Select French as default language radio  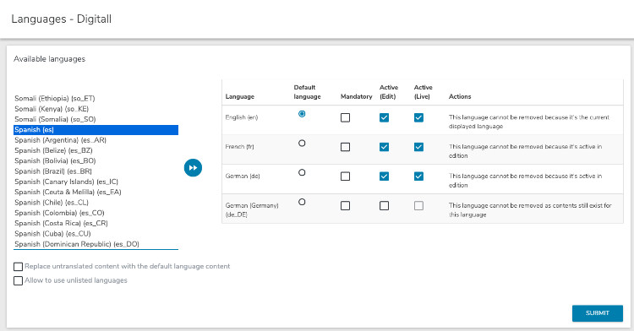click(x=302, y=144)
